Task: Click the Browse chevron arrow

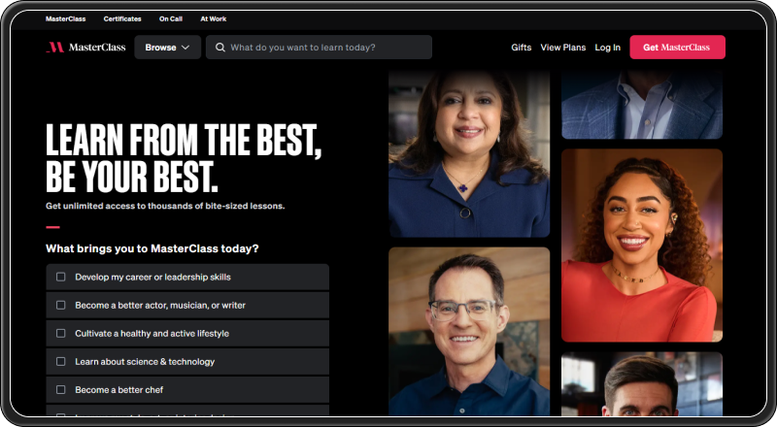Action: [x=186, y=48]
